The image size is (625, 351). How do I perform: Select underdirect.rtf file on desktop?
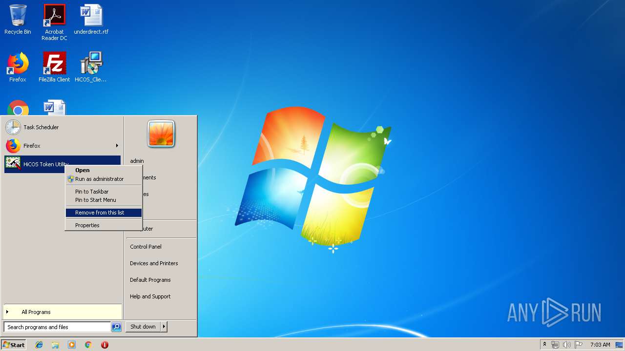coord(91,19)
